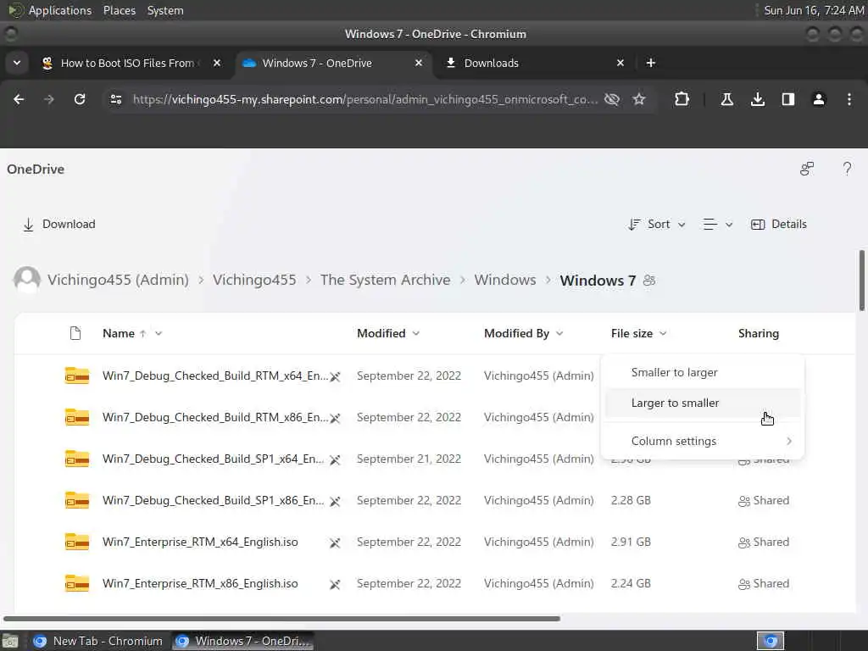
Task: Click the ISO icon of Win7_Debug_Checked_Build_RTM_x64
Action: tap(77, 376)
